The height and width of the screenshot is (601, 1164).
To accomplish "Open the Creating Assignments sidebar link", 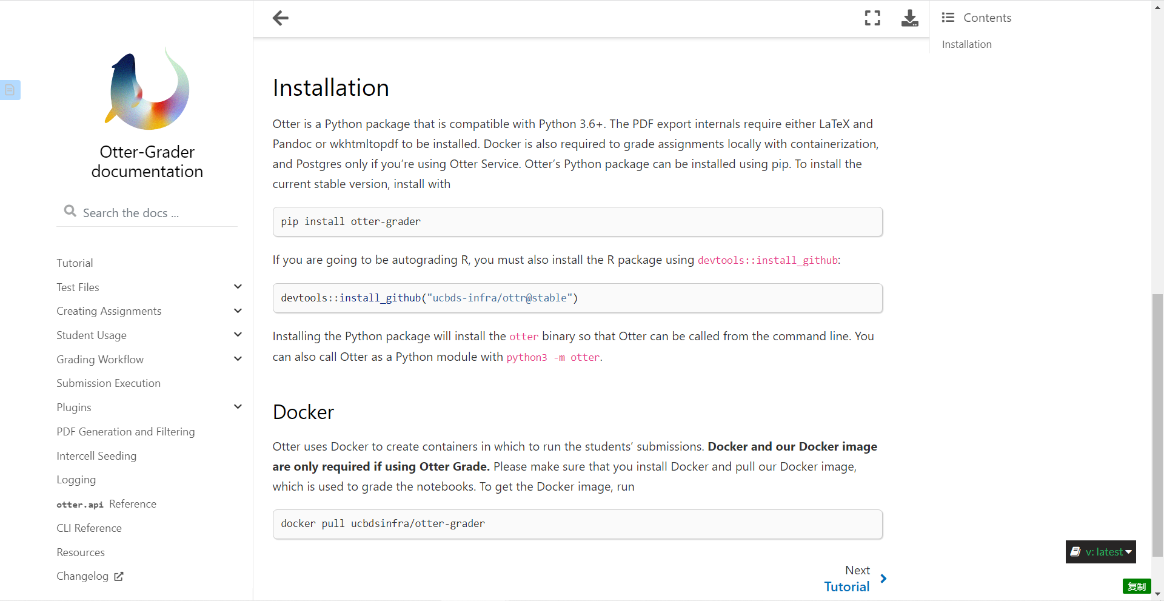I will (x=109, y=311).
